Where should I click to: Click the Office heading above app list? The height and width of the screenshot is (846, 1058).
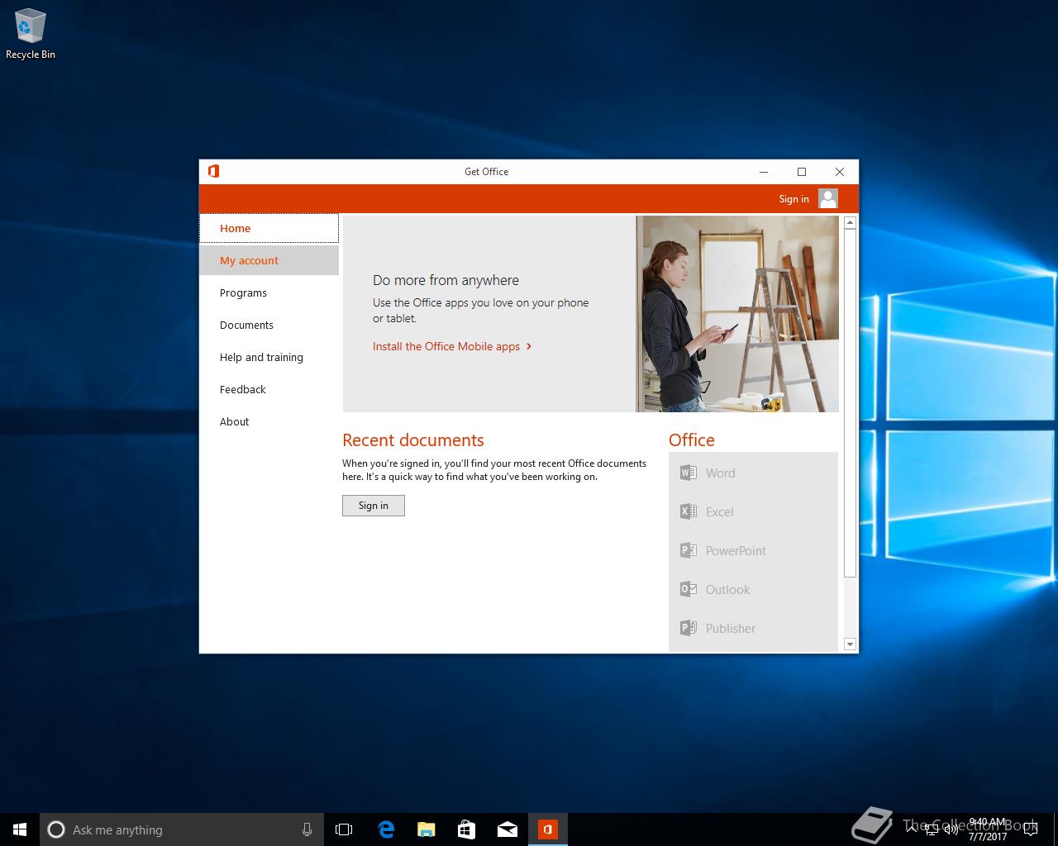click(x=692, y=440)
